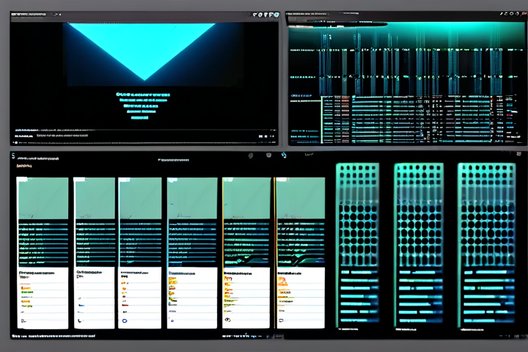Click the shield icon in the lower panel toolbar

click(x=269, y=155)
